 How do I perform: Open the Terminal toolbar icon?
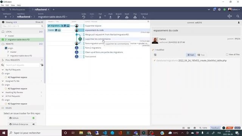pyautogui.click(x=144, y=17)
